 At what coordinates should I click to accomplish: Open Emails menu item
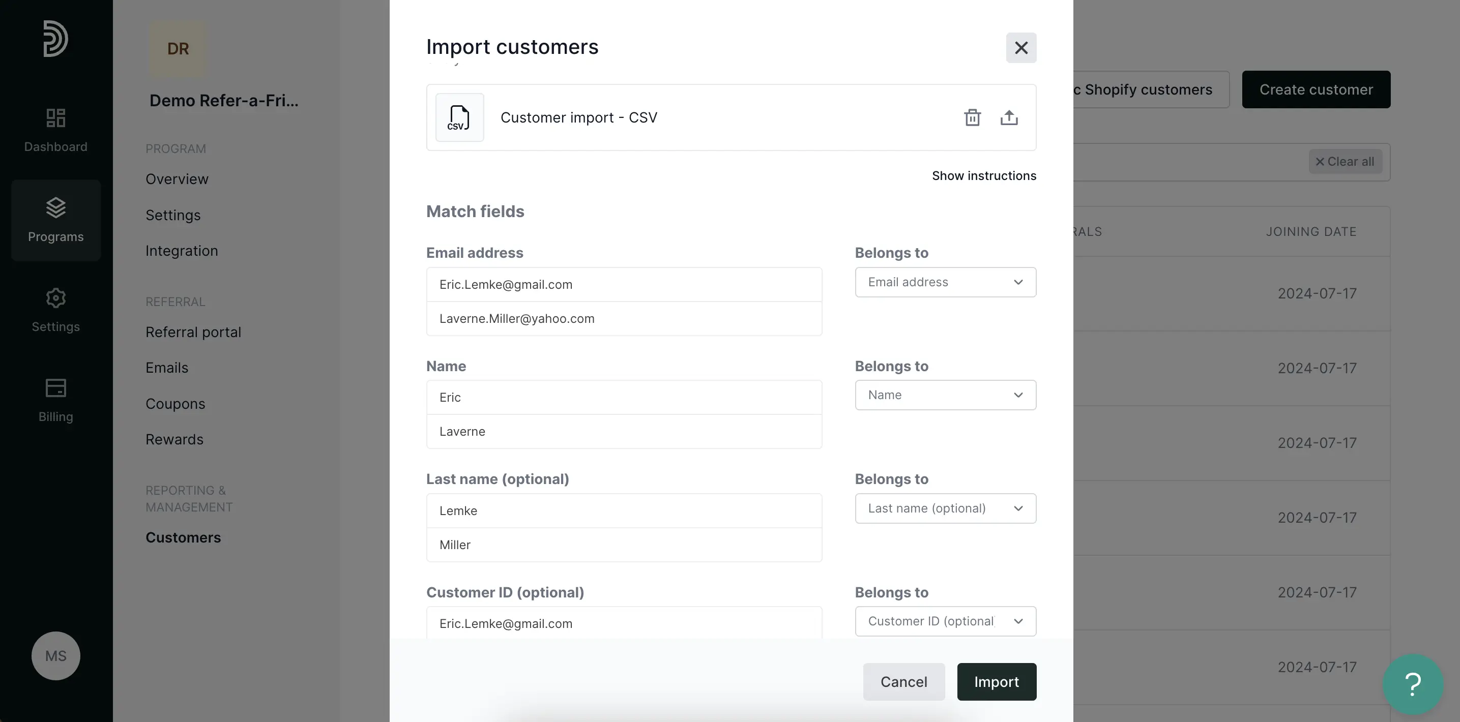tap(167, 368)
